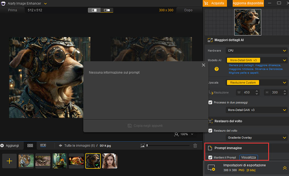This screenshot has height=176, width=289.
Task: Click the Aiarty Image Enhancer logo icon
Action: pos(3,3)
